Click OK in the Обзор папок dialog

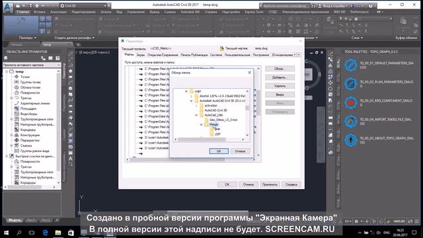pos(219,151)
